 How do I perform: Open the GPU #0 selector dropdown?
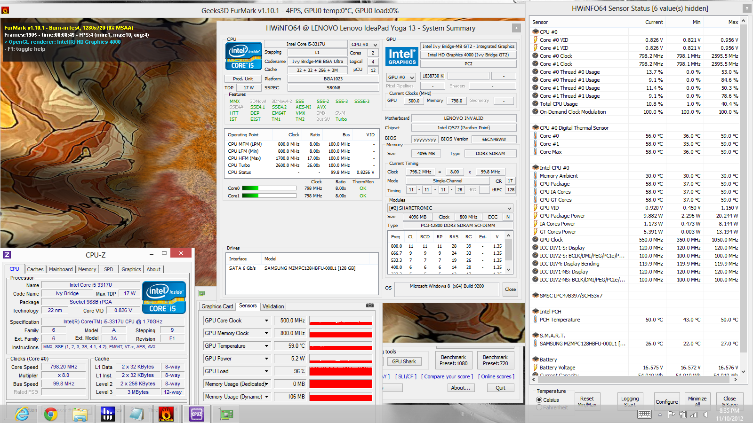[x=401, y=77]
